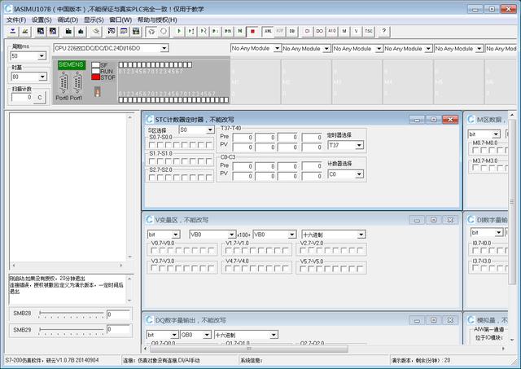The height and width of the screenshot is (369, 521).
Task: Open the DI window toolbar button
Action: (x=307, y=31)
